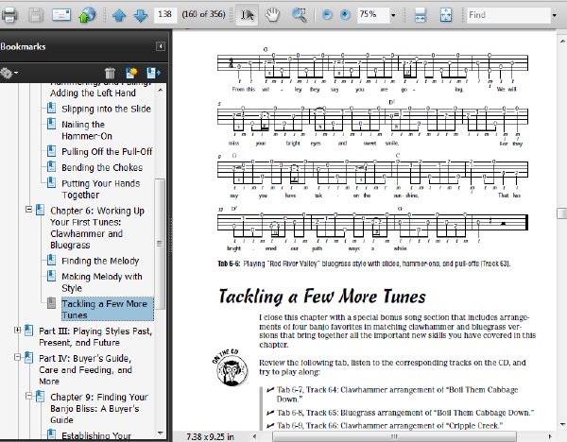Click the 'Tackling a Few More Tunes' heading
Image resolution: width=567 pixels, height=442 pixels.
point(322,297)
